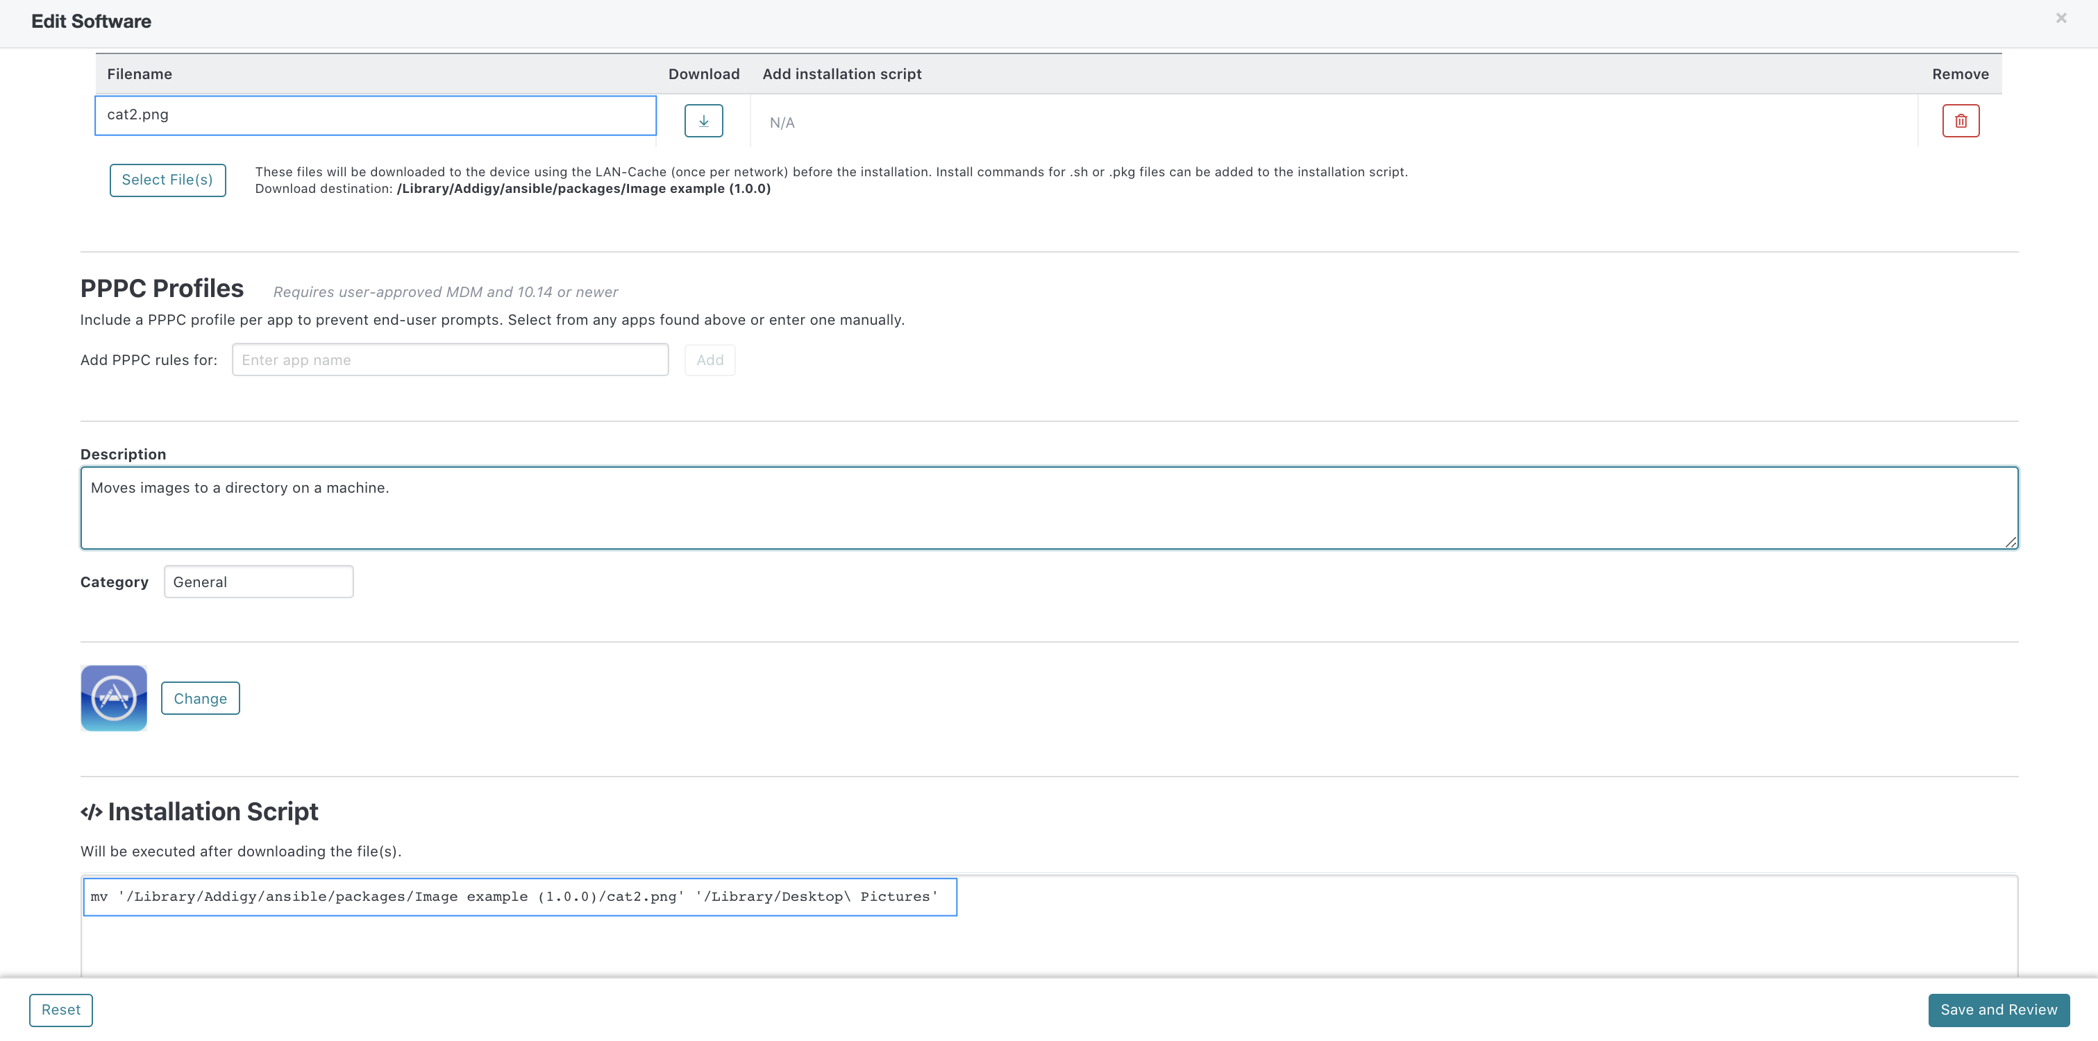The image size is (2098, 1041).
Task: Remove cat2.png with trash icon
Action: click(x=1961, y=121)
